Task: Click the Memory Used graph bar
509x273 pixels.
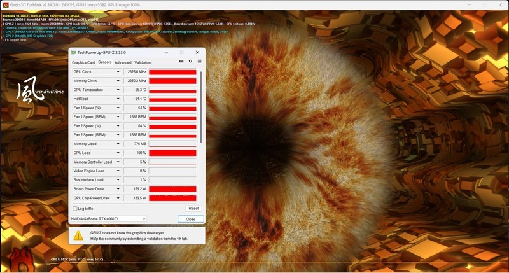Action: coord(172,144)
